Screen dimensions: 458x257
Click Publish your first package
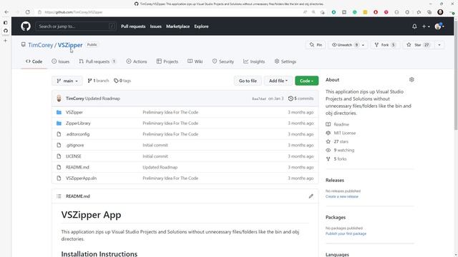point(346,233)
